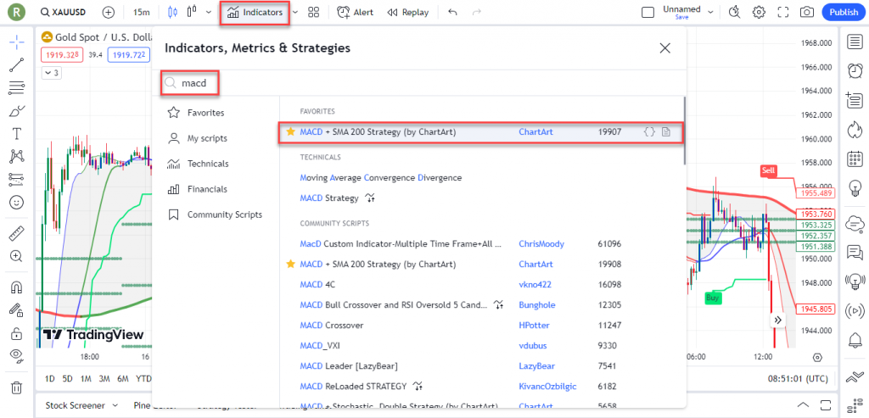Click the trash remove objects icon
The width and height of the screenshot is (869, 418).
coord(17,387)
